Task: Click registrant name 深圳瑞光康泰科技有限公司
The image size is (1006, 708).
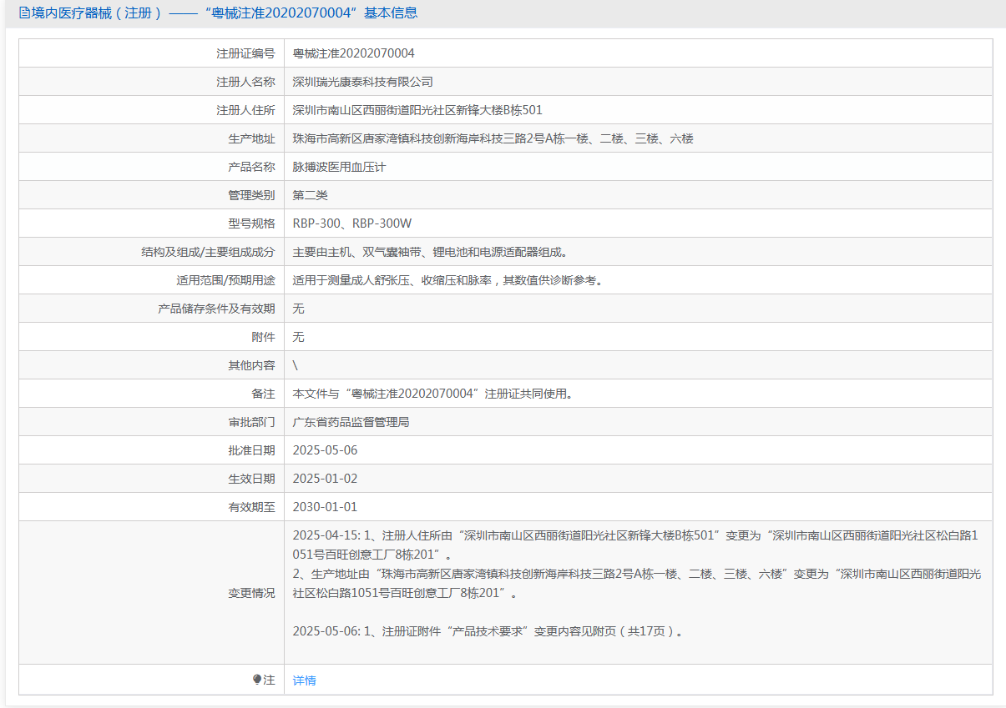Action: click(363, 82)
